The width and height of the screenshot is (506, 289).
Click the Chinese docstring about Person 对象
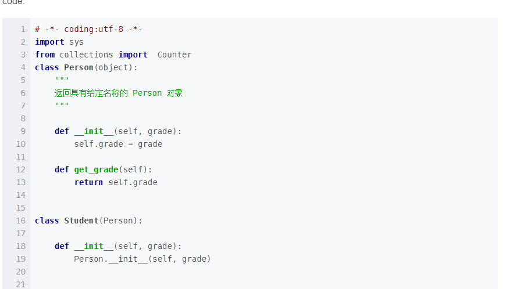point(119,93)
